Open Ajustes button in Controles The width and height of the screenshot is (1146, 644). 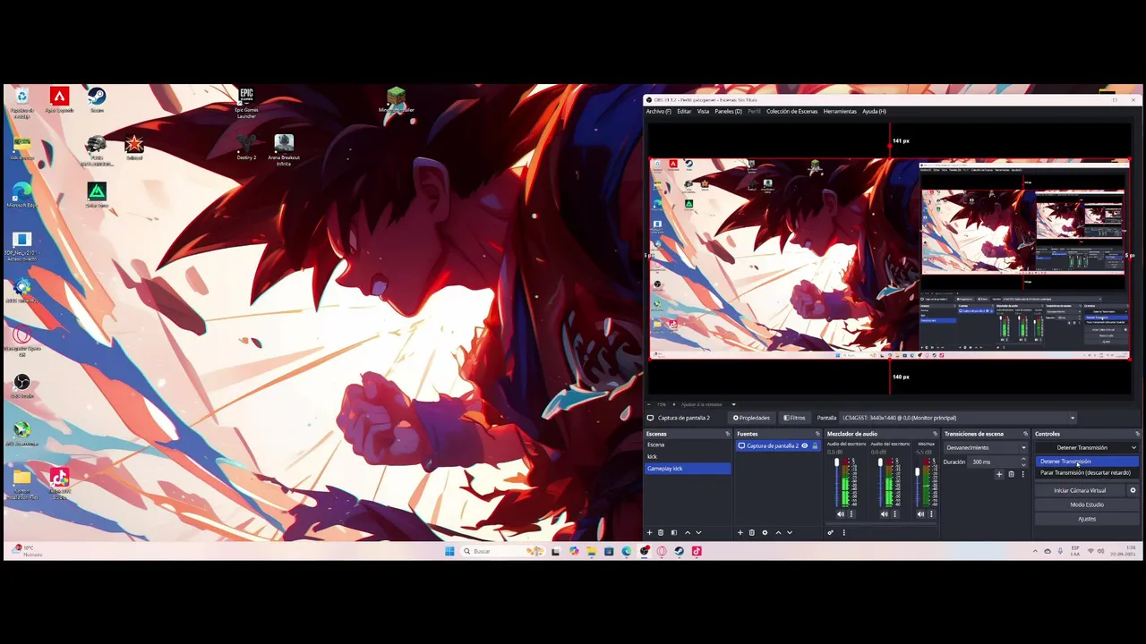coord(1087,519)
